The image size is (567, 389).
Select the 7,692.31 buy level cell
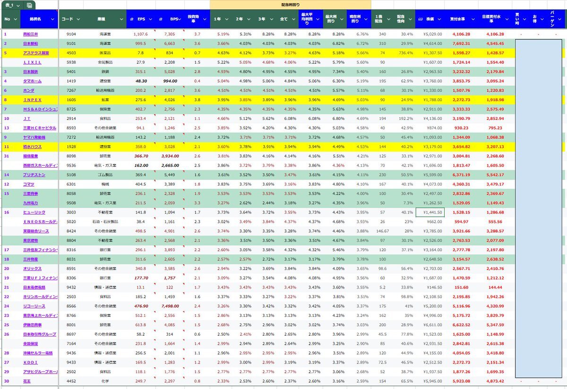tap(461, 43)
